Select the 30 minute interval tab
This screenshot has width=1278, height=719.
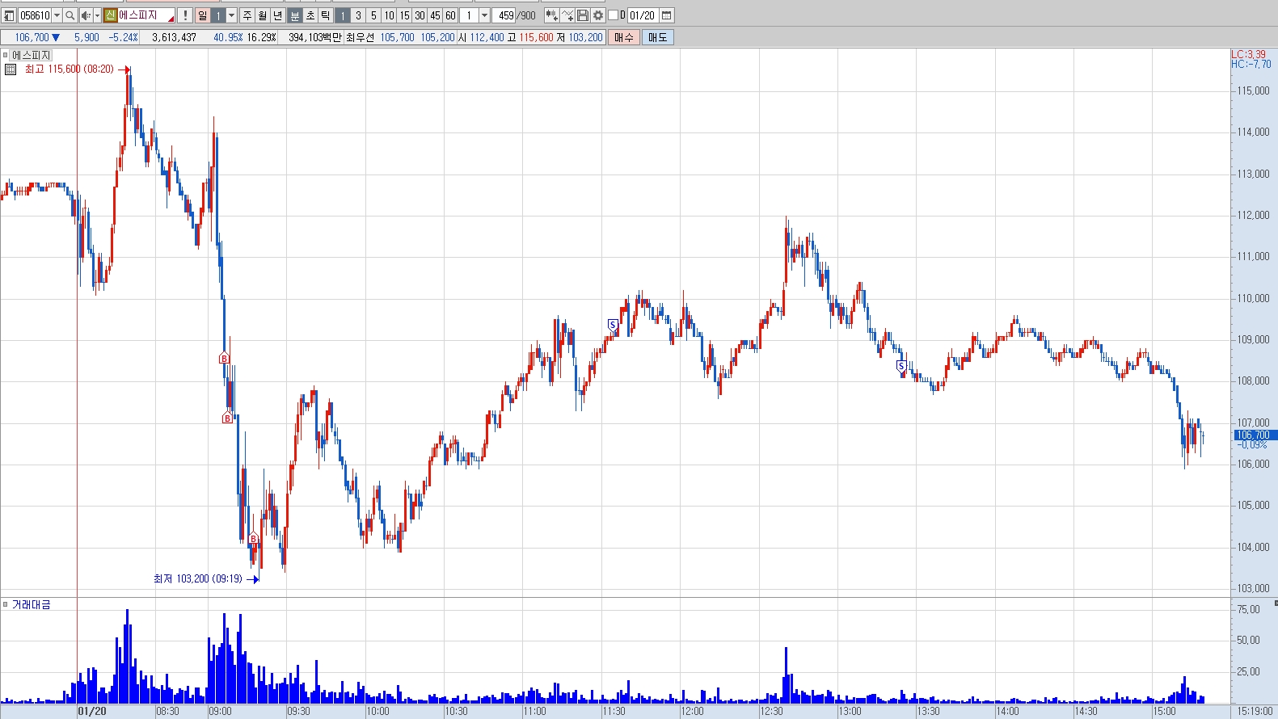[420, 15]
